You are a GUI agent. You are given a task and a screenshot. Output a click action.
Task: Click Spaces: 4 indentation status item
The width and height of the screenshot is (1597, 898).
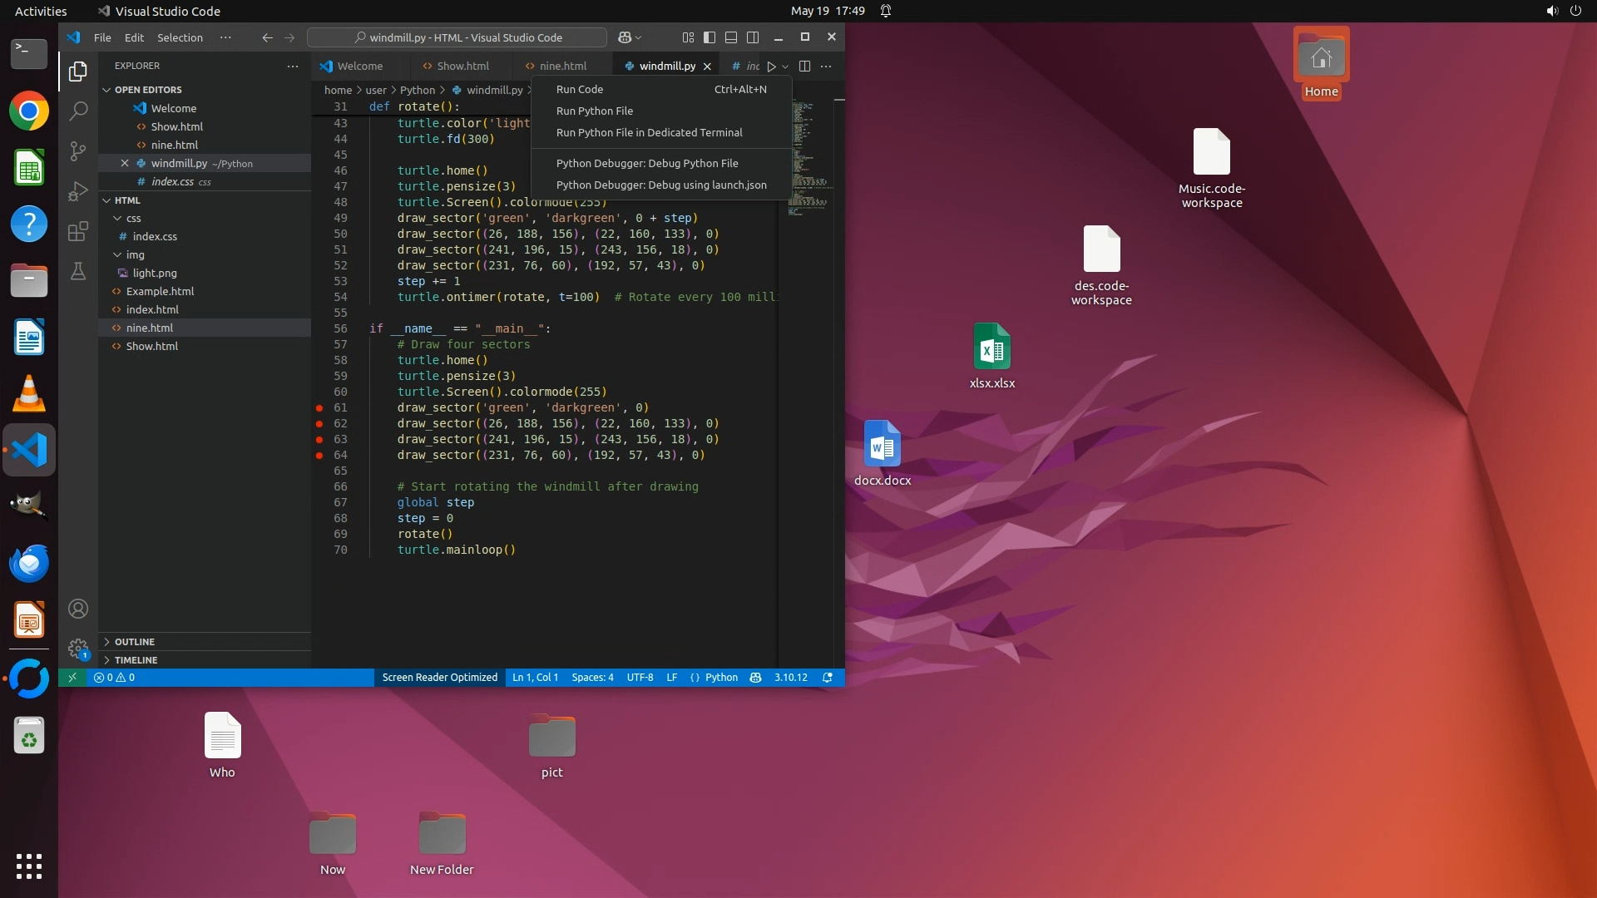click(592, 678)
